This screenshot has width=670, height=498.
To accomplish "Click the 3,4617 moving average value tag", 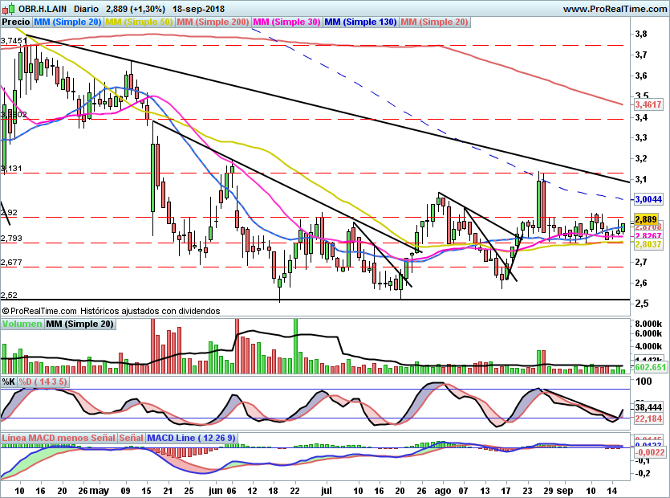I will (648, 104).
